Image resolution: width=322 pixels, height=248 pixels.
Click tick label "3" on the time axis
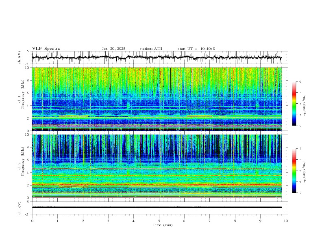coord(108,221)
